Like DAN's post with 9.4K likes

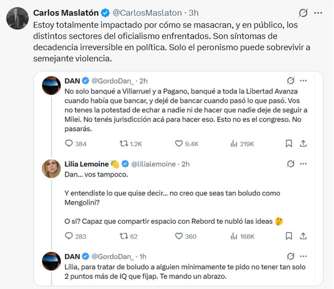179,144
